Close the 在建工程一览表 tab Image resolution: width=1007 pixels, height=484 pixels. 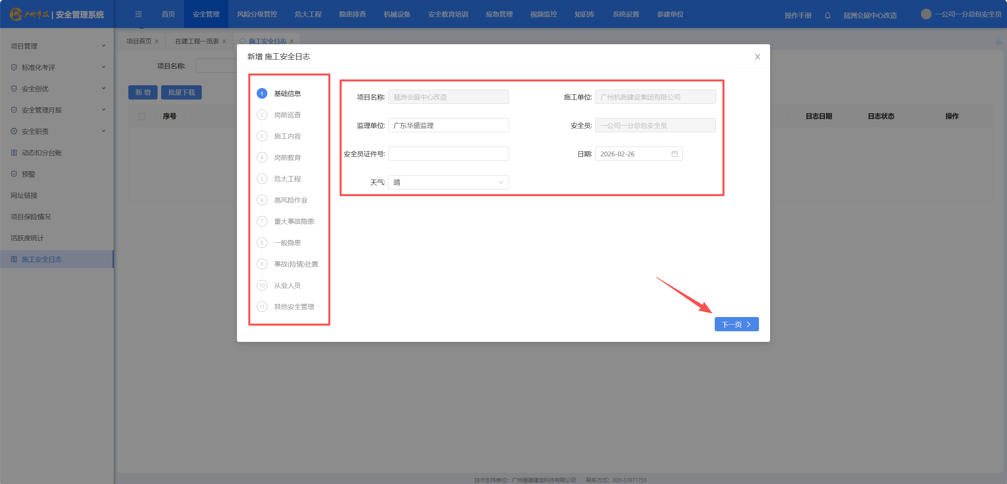point(224,41)
